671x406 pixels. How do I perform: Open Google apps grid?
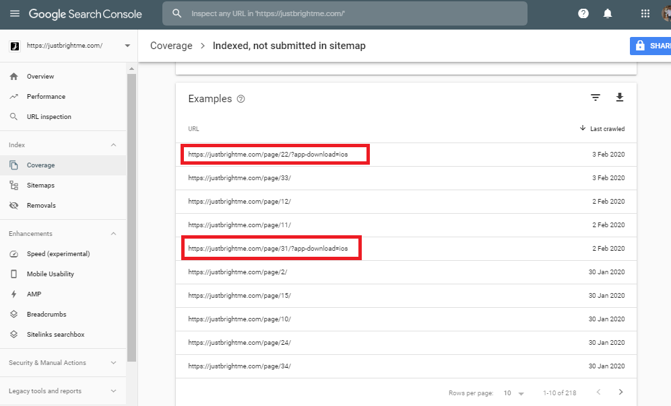(645, 13)
